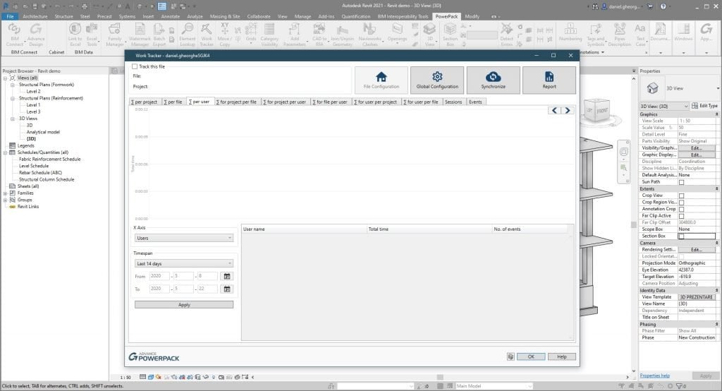Select the Join/Unjoin Geometry tool

click(x=342, y=35)
